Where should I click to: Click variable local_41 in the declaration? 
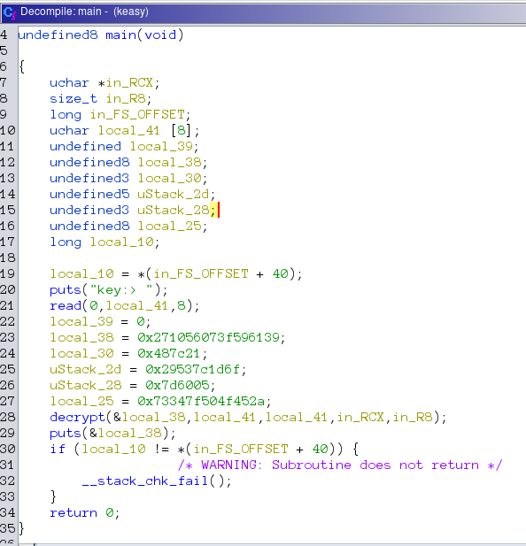pos(129,131)
